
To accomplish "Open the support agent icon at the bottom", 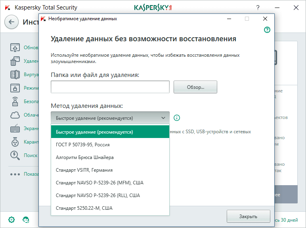I will tap(26, 220).
